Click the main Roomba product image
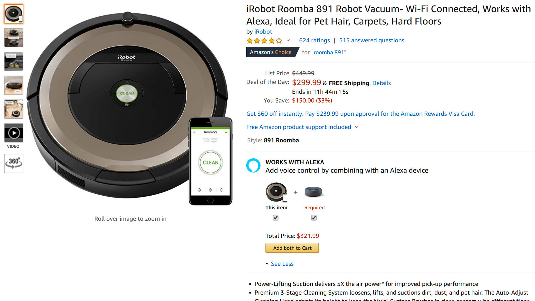 127,106
